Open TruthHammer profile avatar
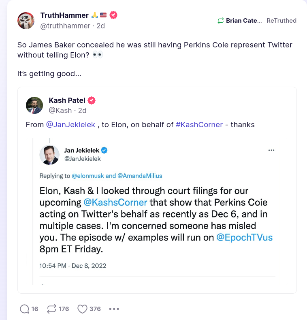The image size is (307, 320). (x=26, y=20)
